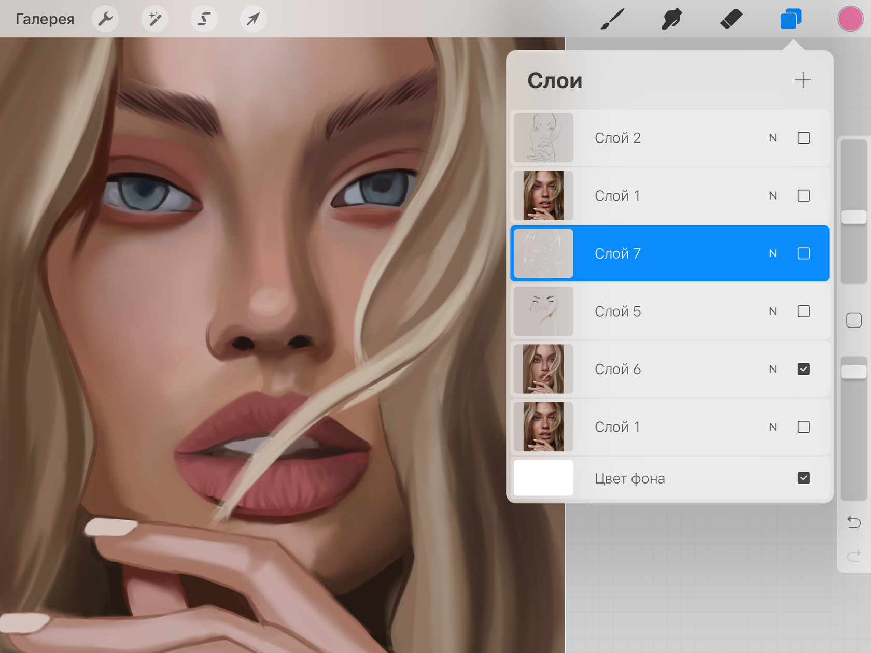Select layer named Слой 5

617,311
